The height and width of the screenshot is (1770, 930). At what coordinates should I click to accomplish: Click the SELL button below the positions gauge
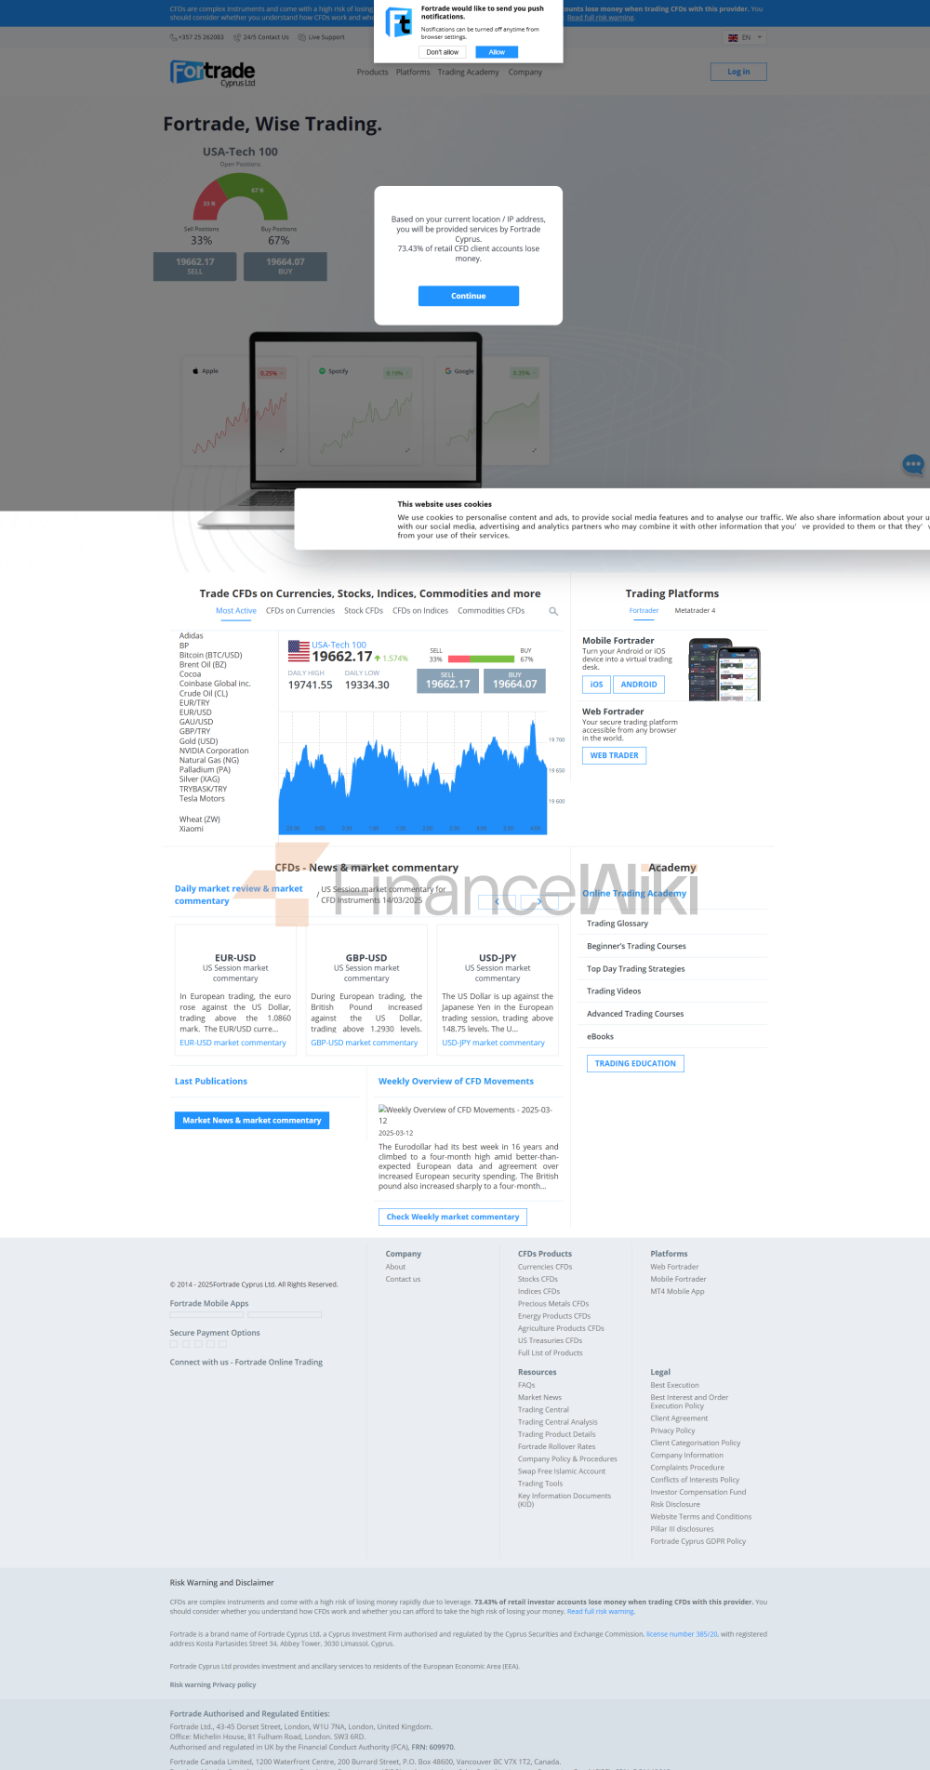195,266
